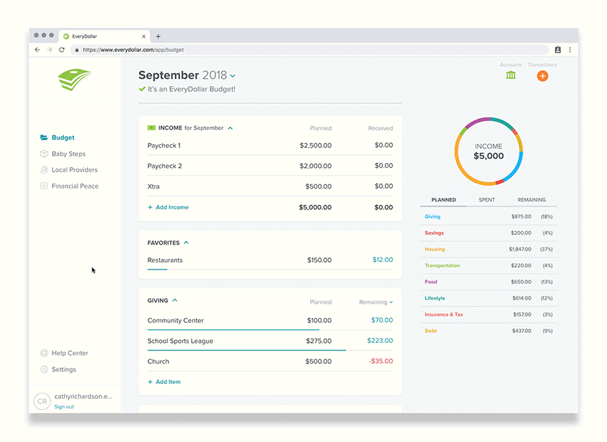Reload the page
Image resolution: width=607 pixels, height=442 pixels.
click(x=61, y=49)
